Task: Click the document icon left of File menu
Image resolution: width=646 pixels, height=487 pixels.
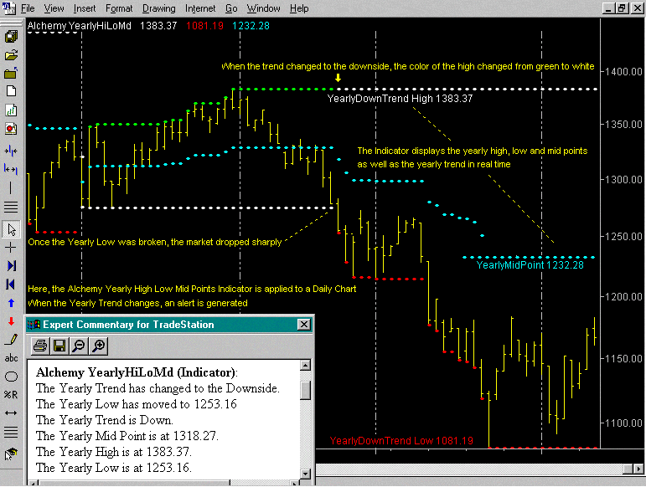Action: click(9, 8)
